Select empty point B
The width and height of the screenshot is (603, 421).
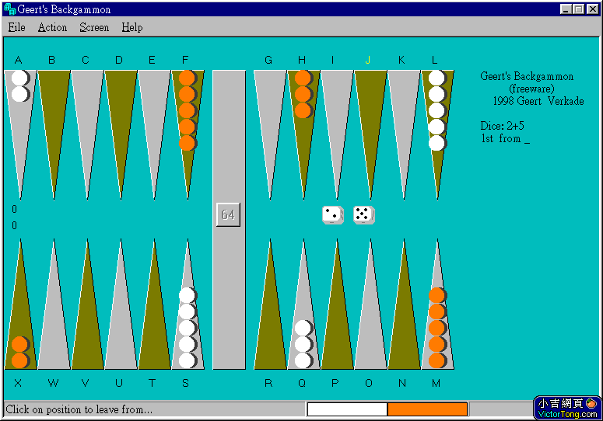click(x=54, y=135)
